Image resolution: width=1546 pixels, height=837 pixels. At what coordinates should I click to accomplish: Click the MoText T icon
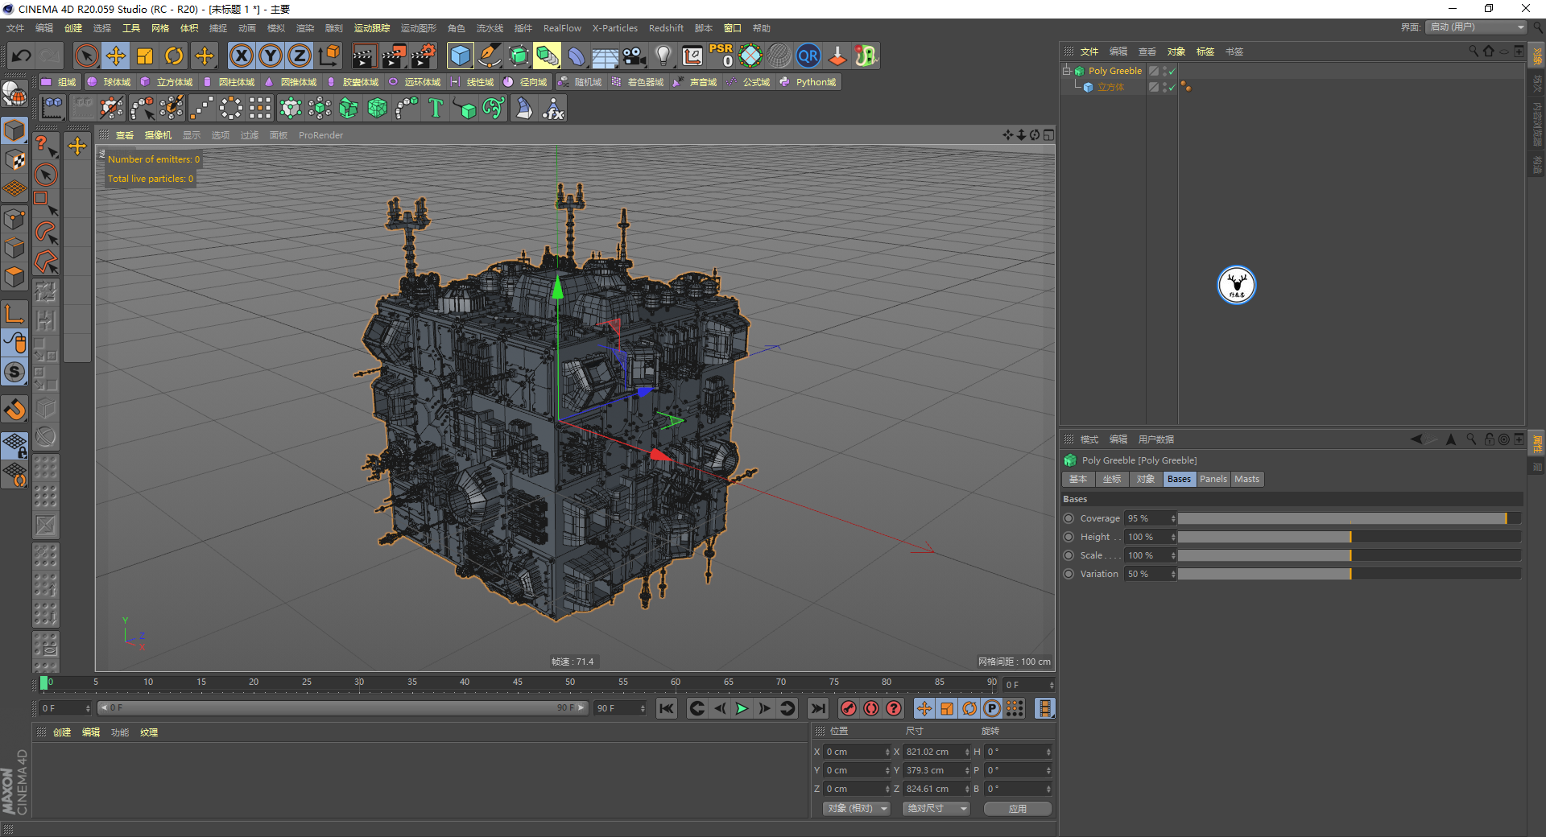click(436, 108)
